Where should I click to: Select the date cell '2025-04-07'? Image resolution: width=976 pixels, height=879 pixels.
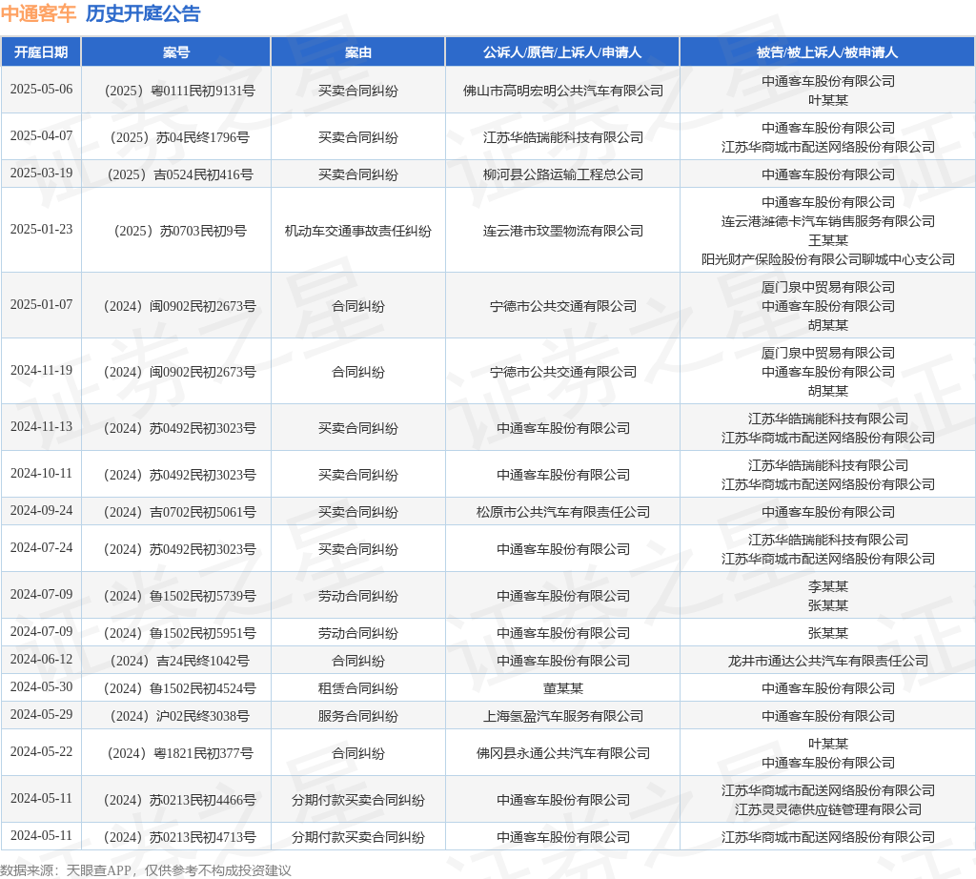(41, 135)
